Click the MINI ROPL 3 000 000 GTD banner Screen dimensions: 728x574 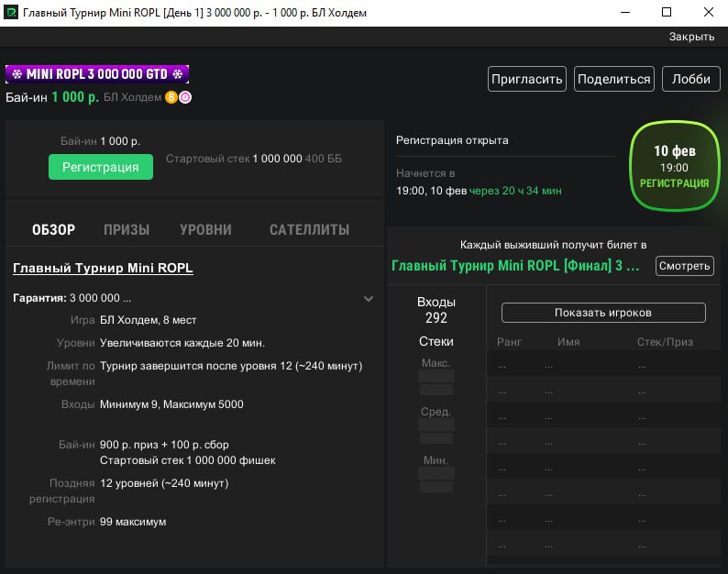point(97,74)
